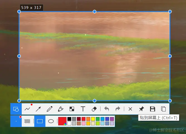Pick the slate blue color swatch
This screenshot has width=186, height=134.
click(x=107, y=123)
